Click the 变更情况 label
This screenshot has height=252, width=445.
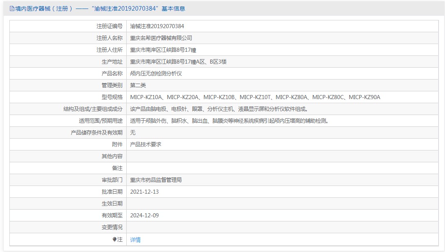click(x=112, y=227)
